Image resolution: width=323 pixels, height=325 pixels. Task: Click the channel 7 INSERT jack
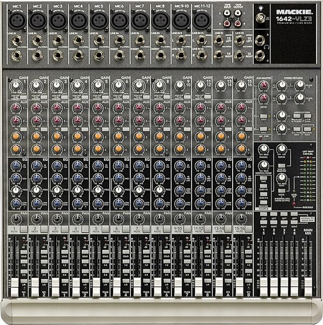click(140, 56)
